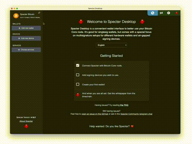Click the ghost icon below About Specter
The height and width of the screenshot is (144, 192).
pyautogui.click(x=26, y=126)
